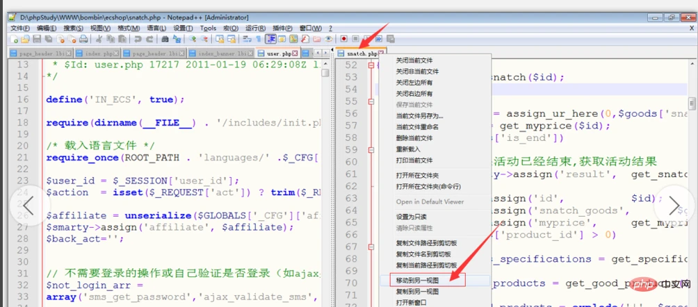This screenshot has width=698, height=307.
Task: Collapse the fold marker at line 52
Action: [371, 65]
